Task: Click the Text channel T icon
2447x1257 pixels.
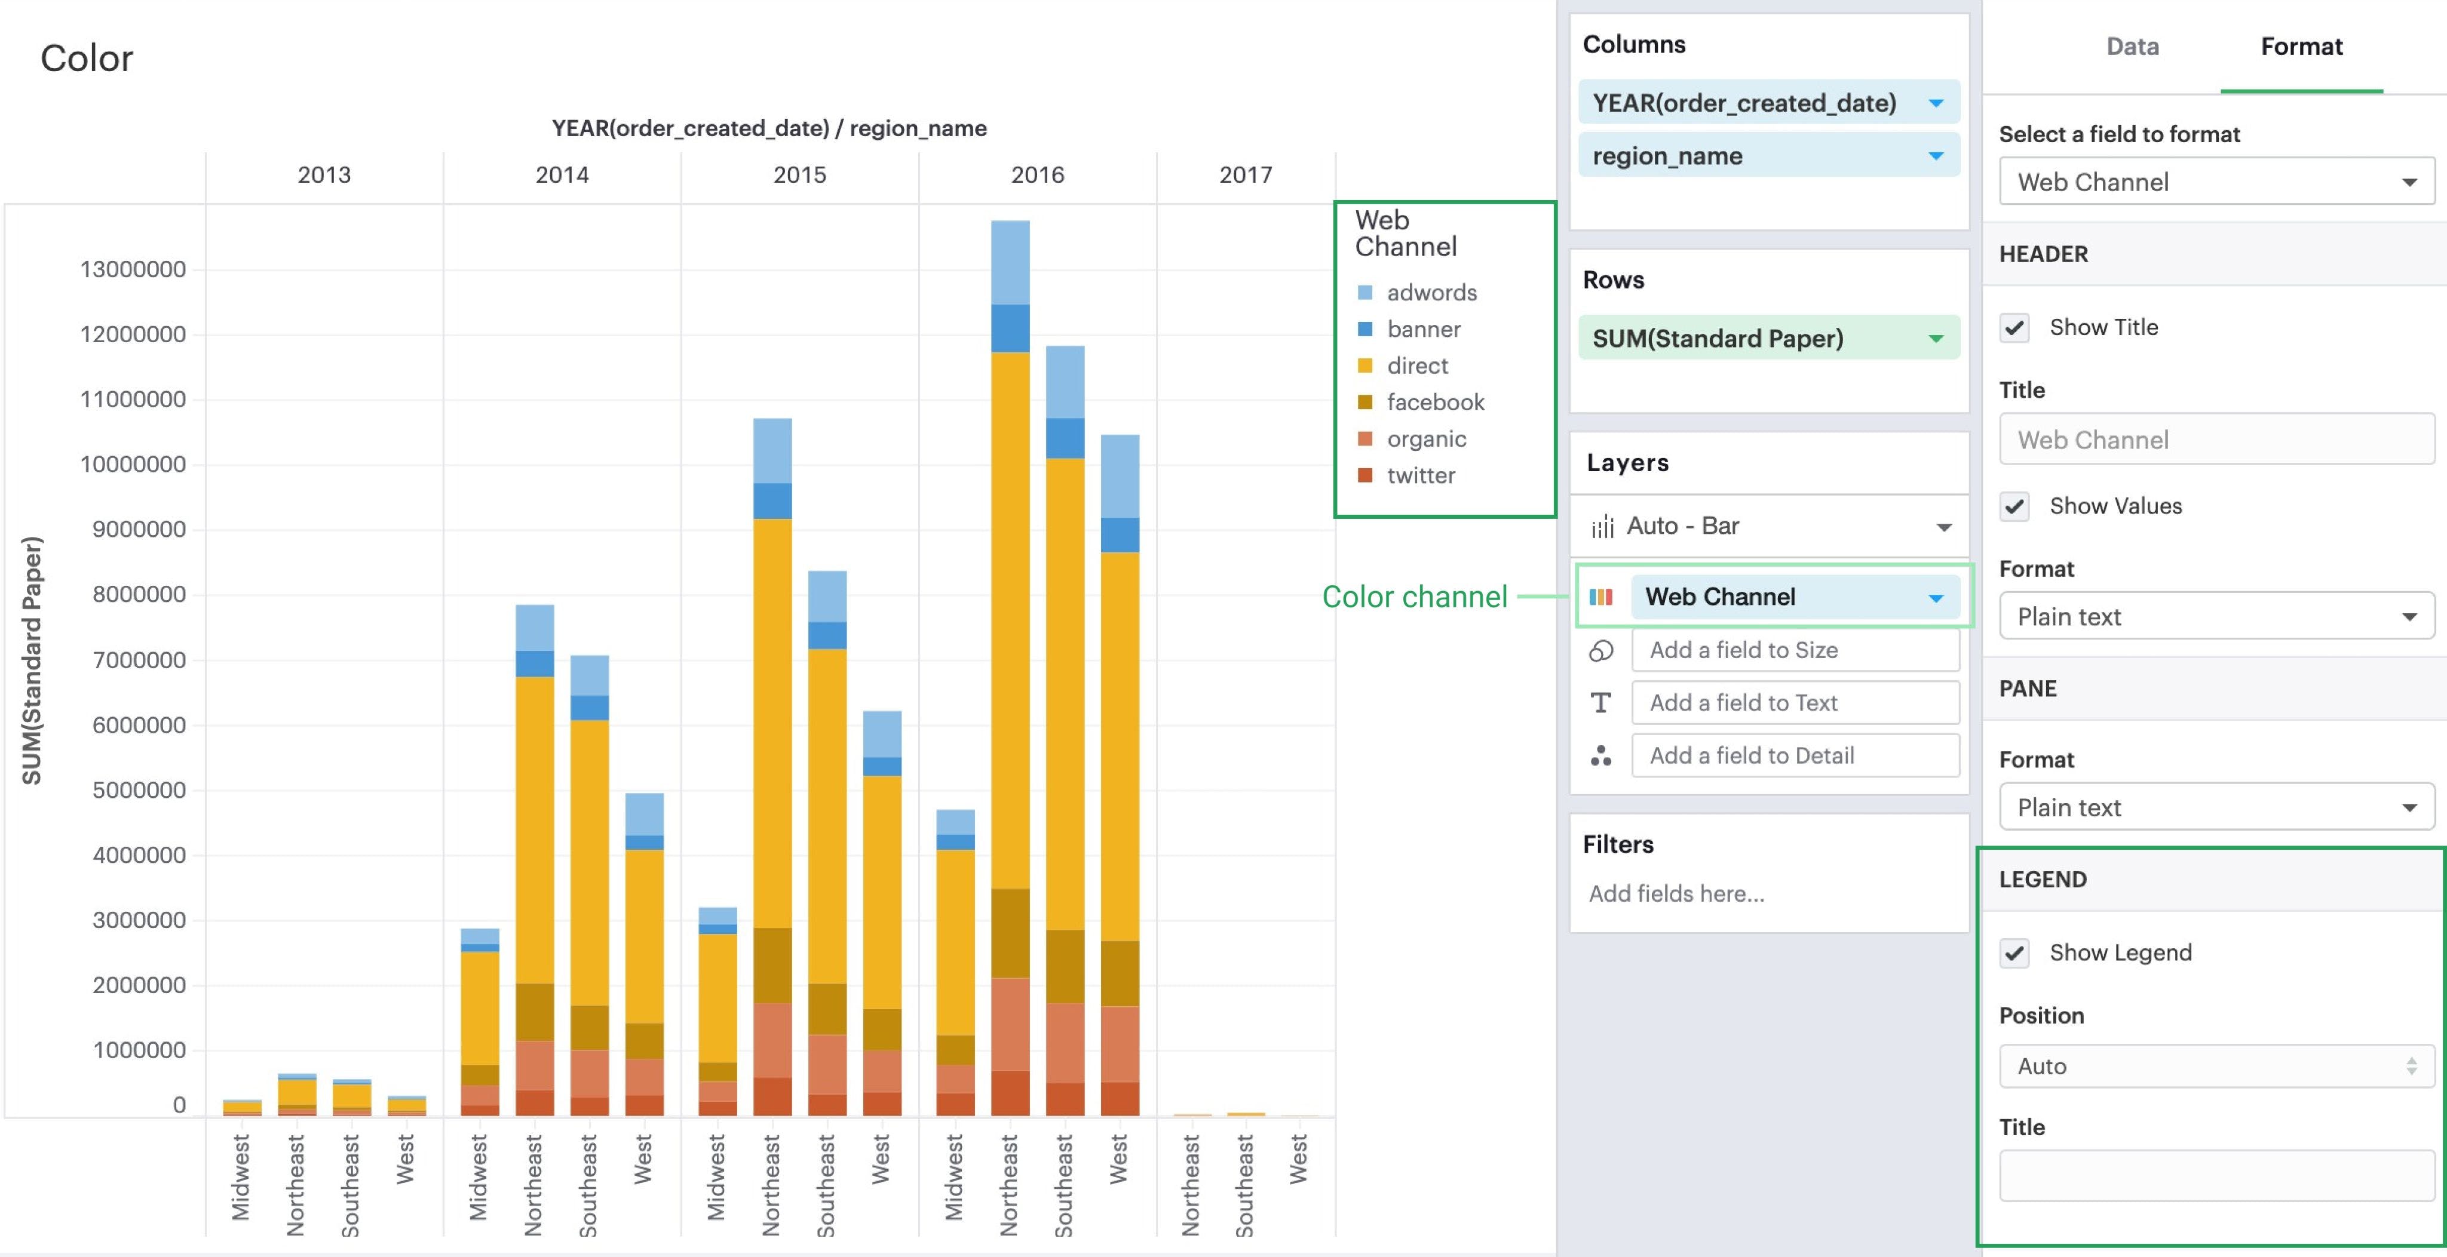Action: pyautogui.click(x=1600, y=703)
